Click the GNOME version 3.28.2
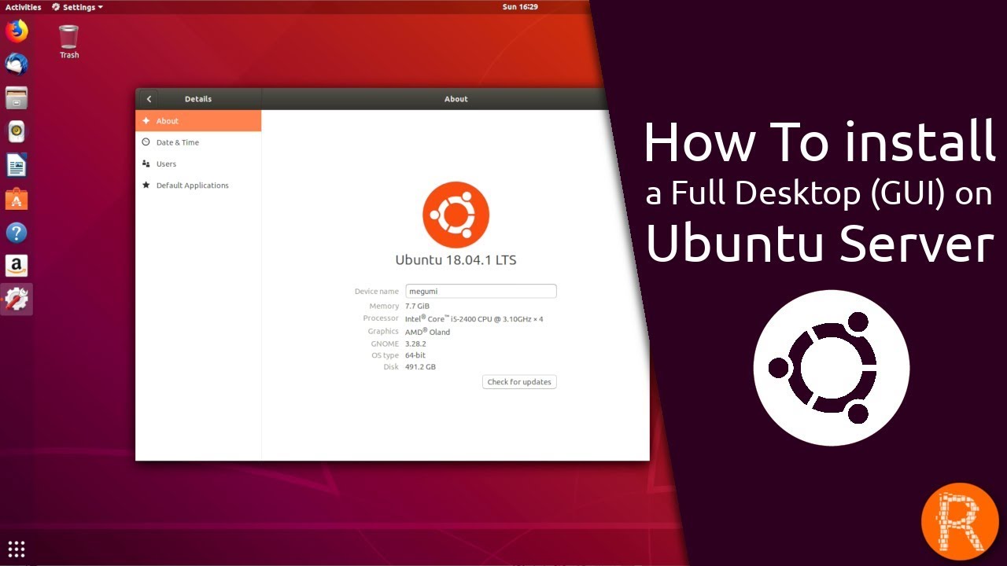 click(x=415, y=344)
